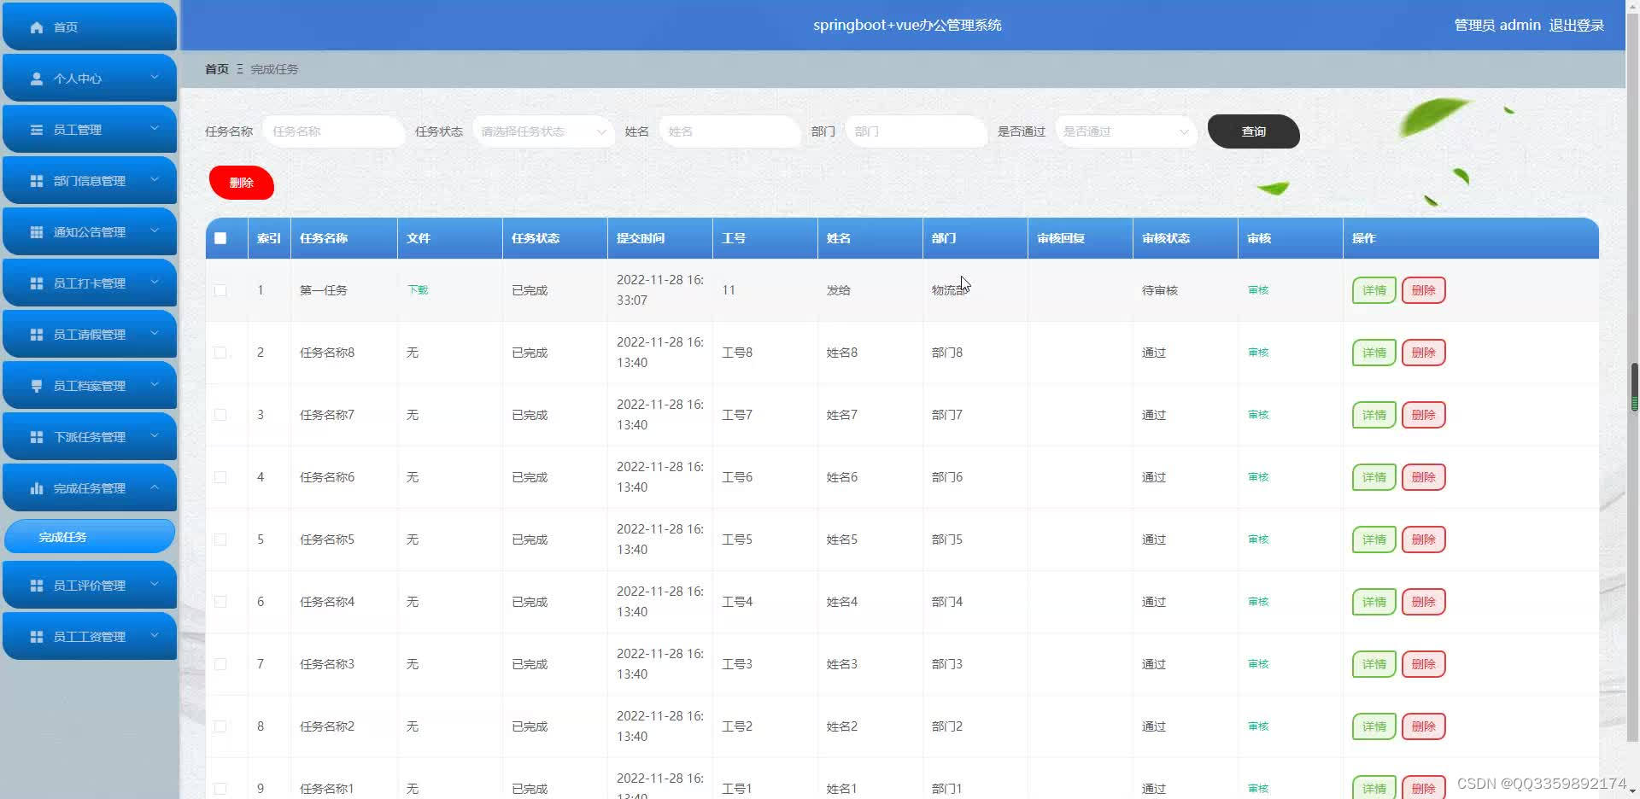1640x799 pixels.
Task: Click the grid icon beside 下派任务管理
Action: (x=37, y=437)
